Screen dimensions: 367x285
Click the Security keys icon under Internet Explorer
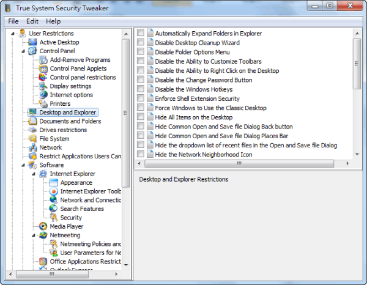click(x=54, y=218)
